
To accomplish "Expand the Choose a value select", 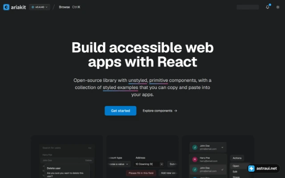I will click(x=118, y=164).
